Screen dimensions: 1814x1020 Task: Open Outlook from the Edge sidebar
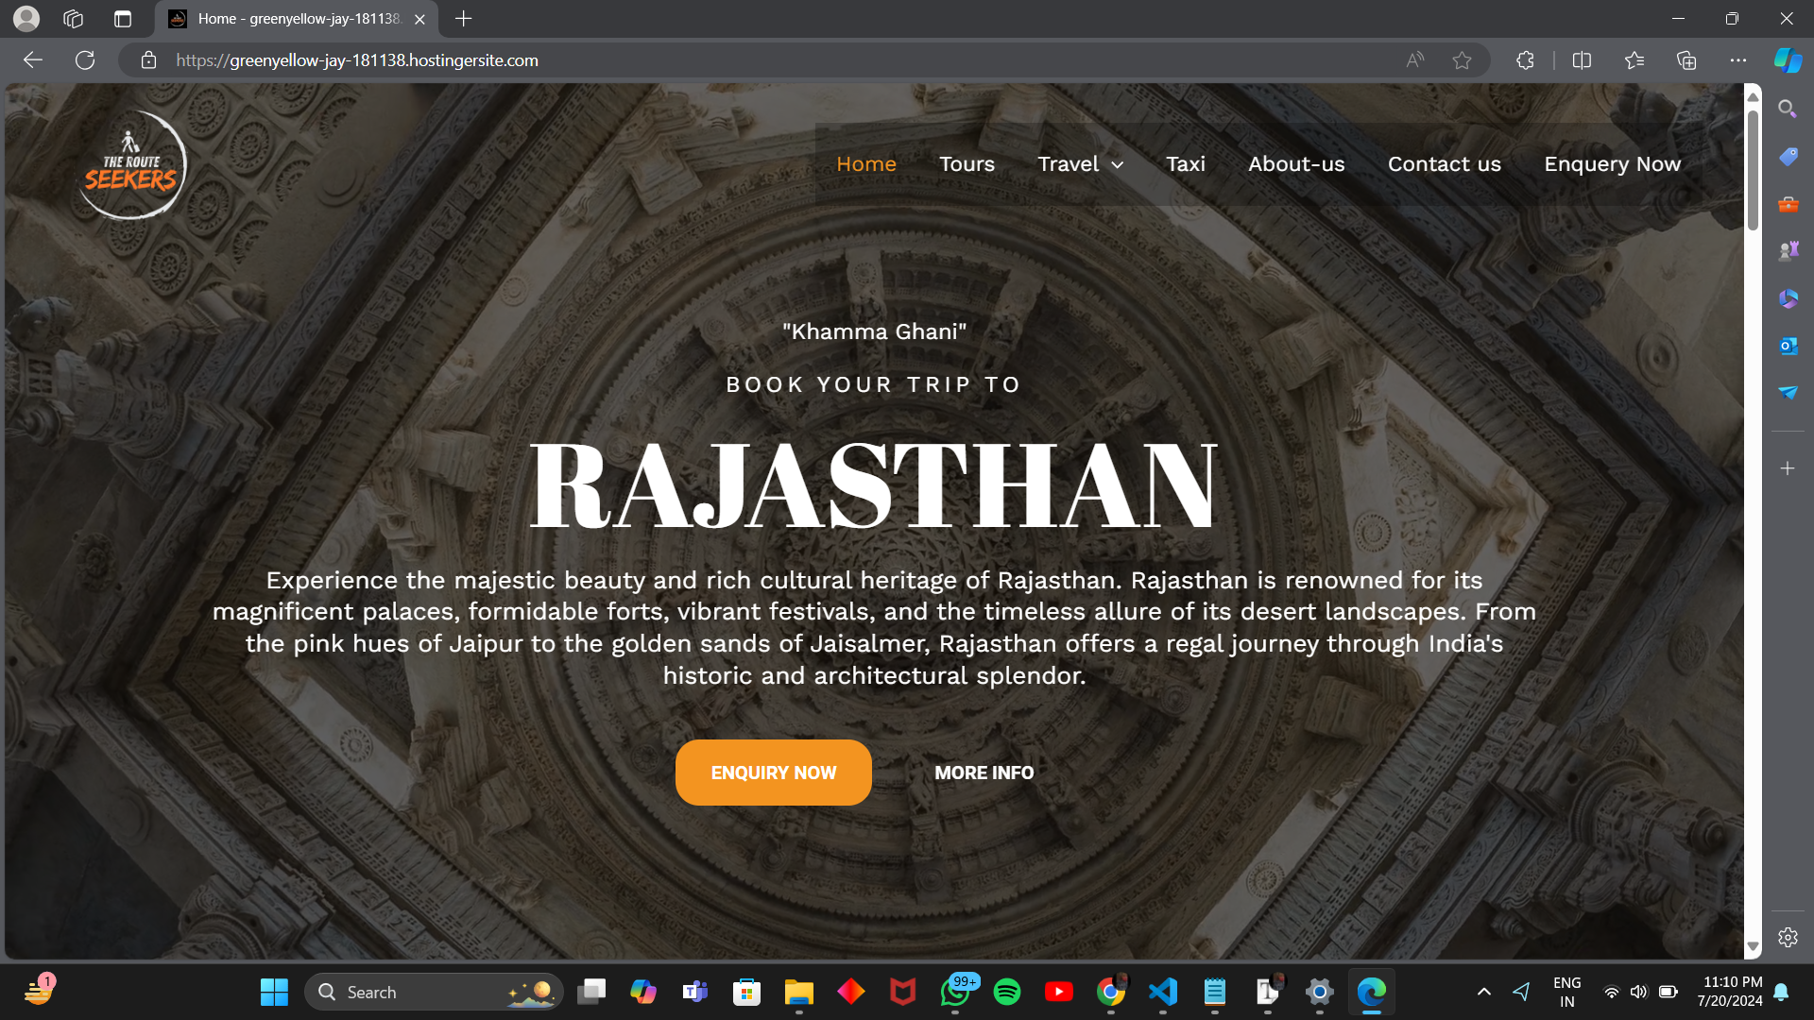pyautogui.click(x=1787, y=346)
